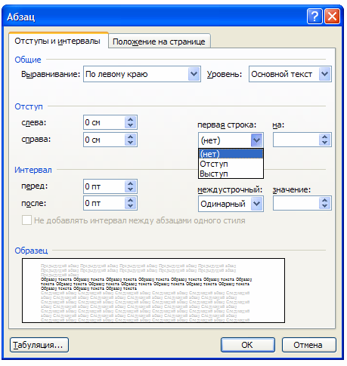Click the перед spacing input field
Screen dimensions: 347x366
(x=104, y=186)
